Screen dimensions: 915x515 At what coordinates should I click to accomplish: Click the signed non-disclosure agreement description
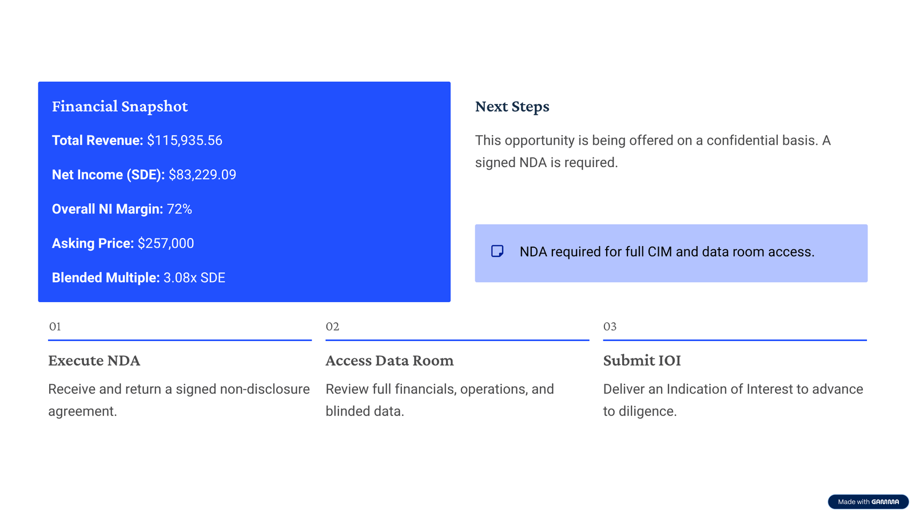coord(178,400)
